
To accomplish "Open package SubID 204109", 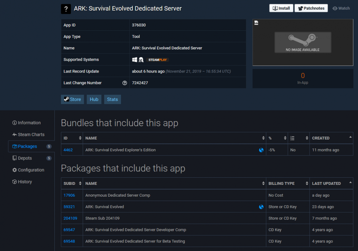I will (70, 218).
